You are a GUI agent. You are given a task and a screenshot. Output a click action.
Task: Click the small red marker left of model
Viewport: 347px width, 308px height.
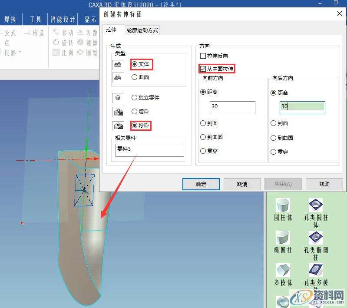point(22,223)
